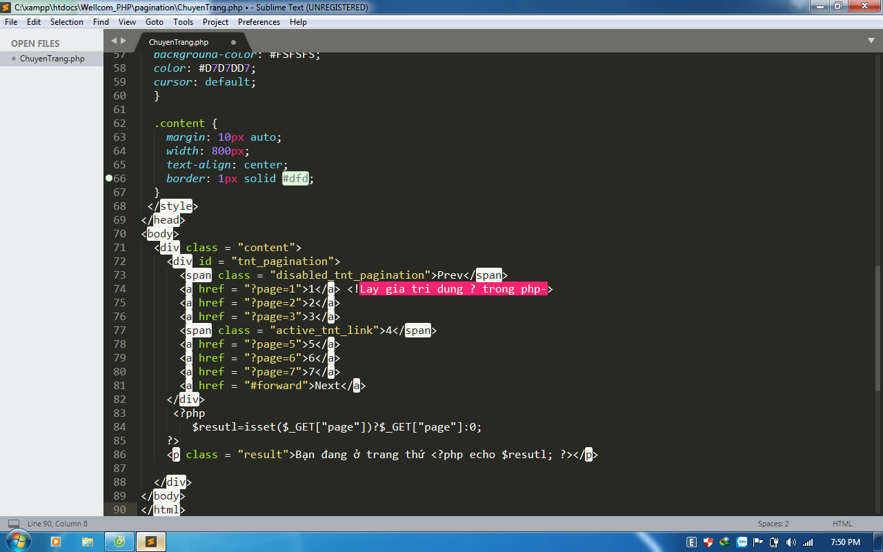Open Internet Download Manager tray icon
Screen dimensions: 883x552
(724, 542)
